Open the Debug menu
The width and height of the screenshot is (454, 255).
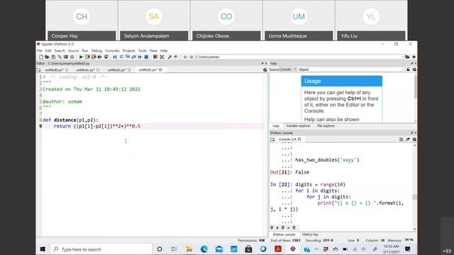(x=96, y=50)
